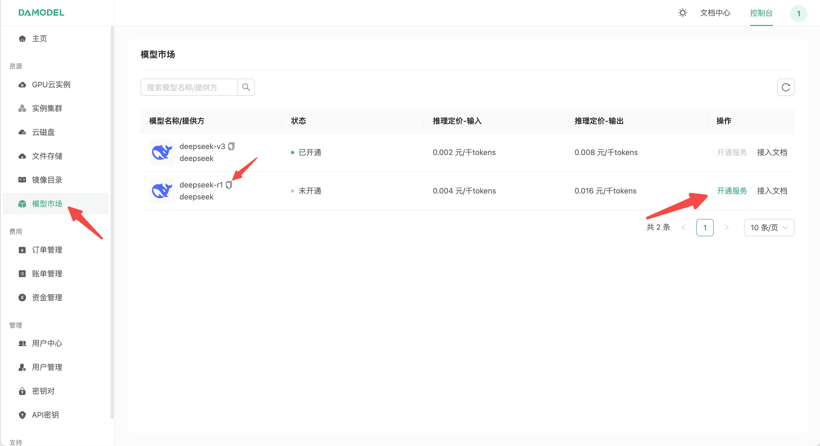Click the 账单管理 bill icon

(x=22, y=274)
